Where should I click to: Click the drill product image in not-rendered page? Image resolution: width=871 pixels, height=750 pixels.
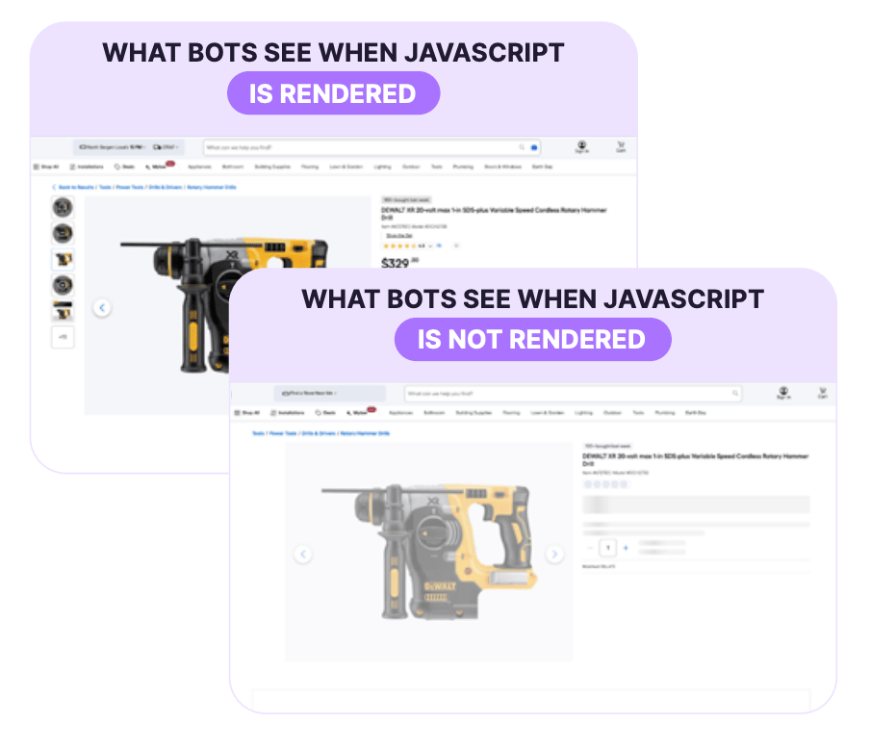[x=429, y=552]
